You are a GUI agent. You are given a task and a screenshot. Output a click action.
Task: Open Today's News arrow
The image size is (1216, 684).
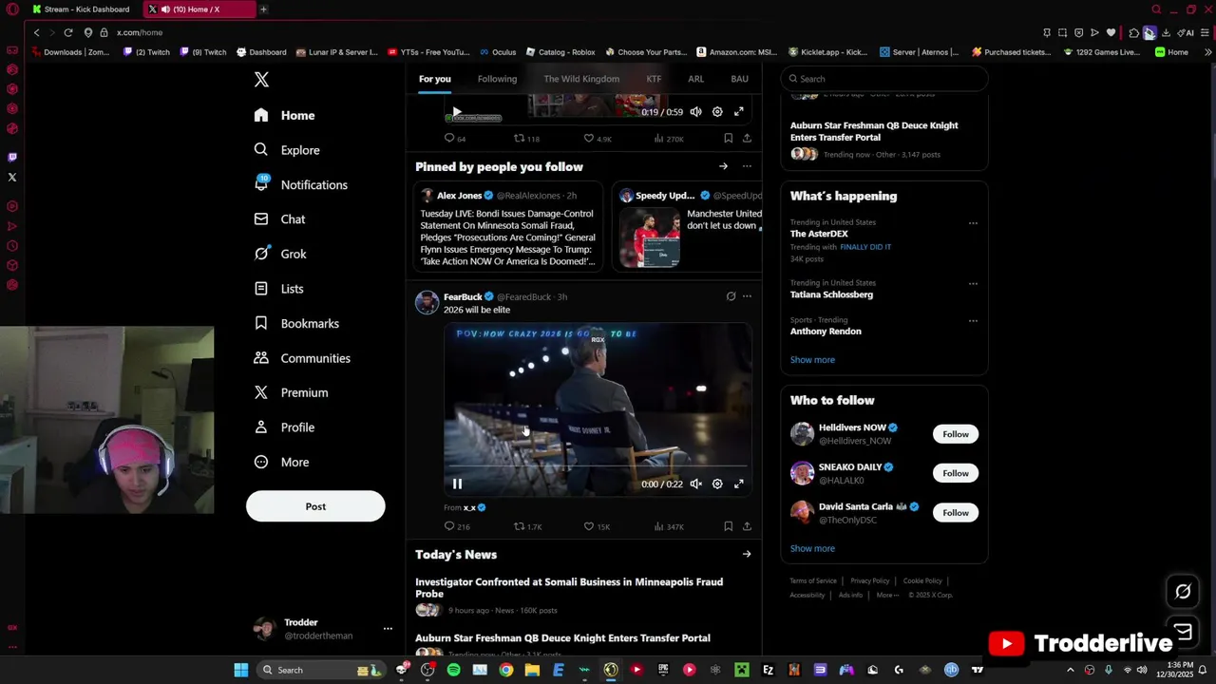747,554
